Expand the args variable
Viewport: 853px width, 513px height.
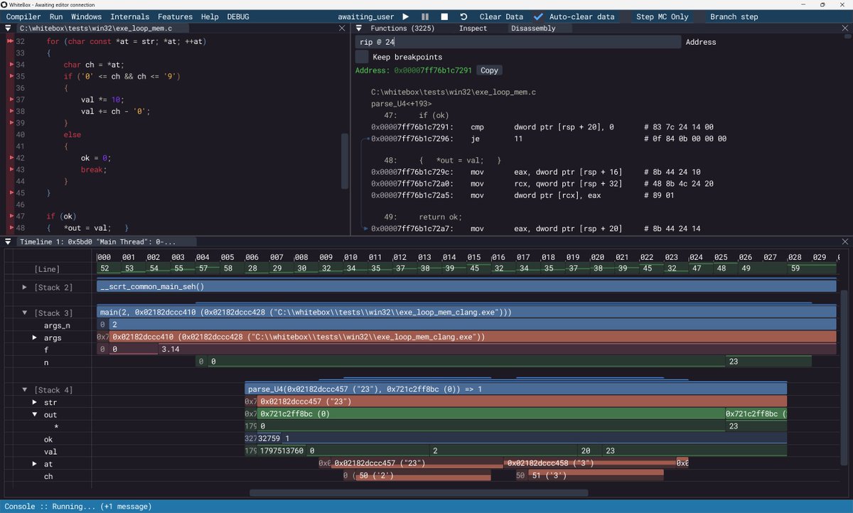click(34, 337)
